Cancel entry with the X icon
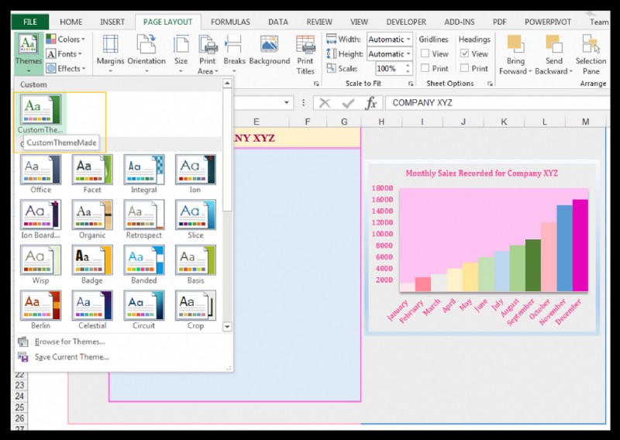The width and height of the screenshot is (620, 440). 325,103
